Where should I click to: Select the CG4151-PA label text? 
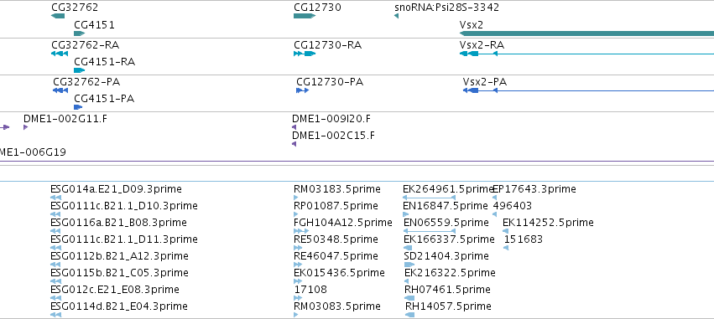[x=104, y=99]
